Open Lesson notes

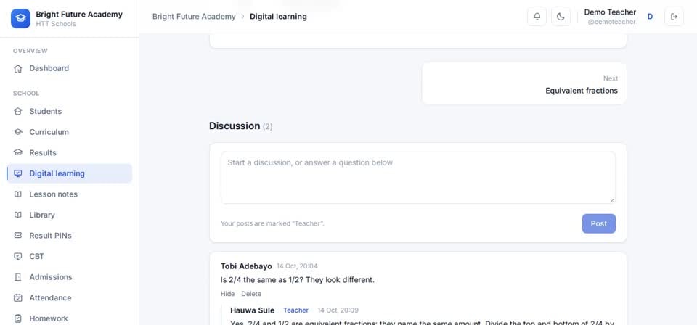tap(70, 194)
